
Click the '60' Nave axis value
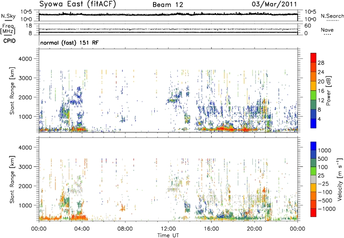point(307,26)
